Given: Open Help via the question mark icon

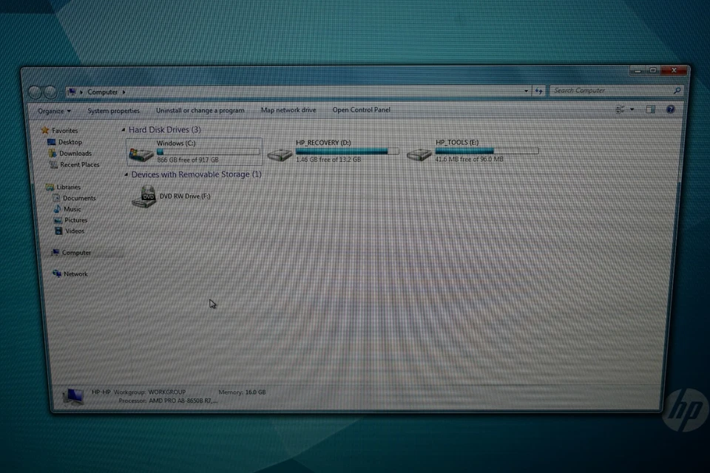Looking at the screenshot, I should [x=670, y=109].
